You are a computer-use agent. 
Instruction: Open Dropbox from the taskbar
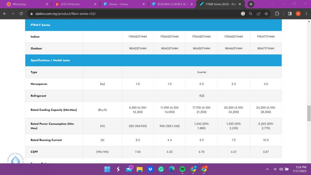(x=150, y=169)
